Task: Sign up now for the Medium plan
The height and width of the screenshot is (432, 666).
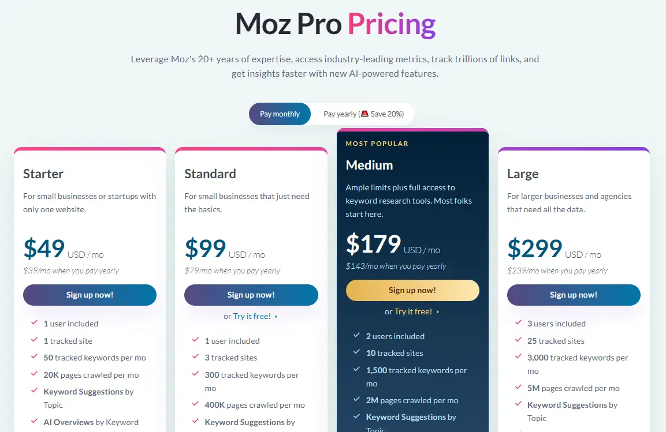Action: pyautogui.click(x=412, y=290)
